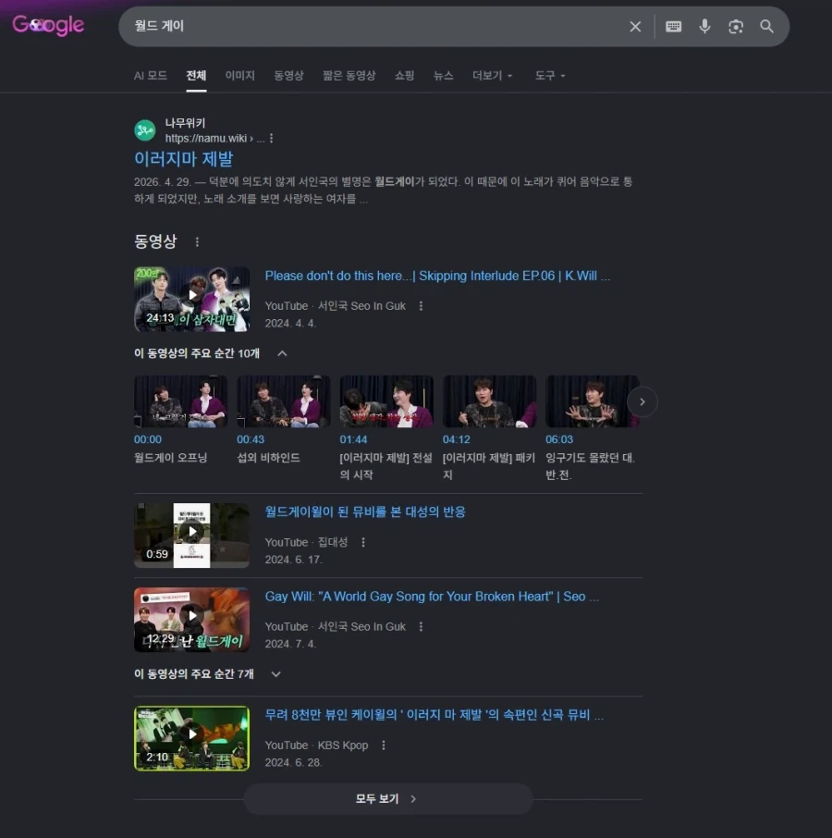Play the 12:29 월드게이 video thumbnail

coord(191,620)
